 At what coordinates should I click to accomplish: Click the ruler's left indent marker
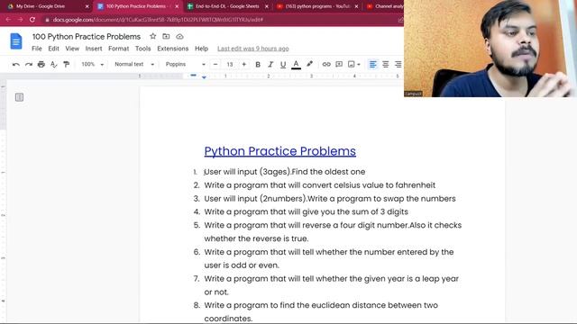[204, 76]
